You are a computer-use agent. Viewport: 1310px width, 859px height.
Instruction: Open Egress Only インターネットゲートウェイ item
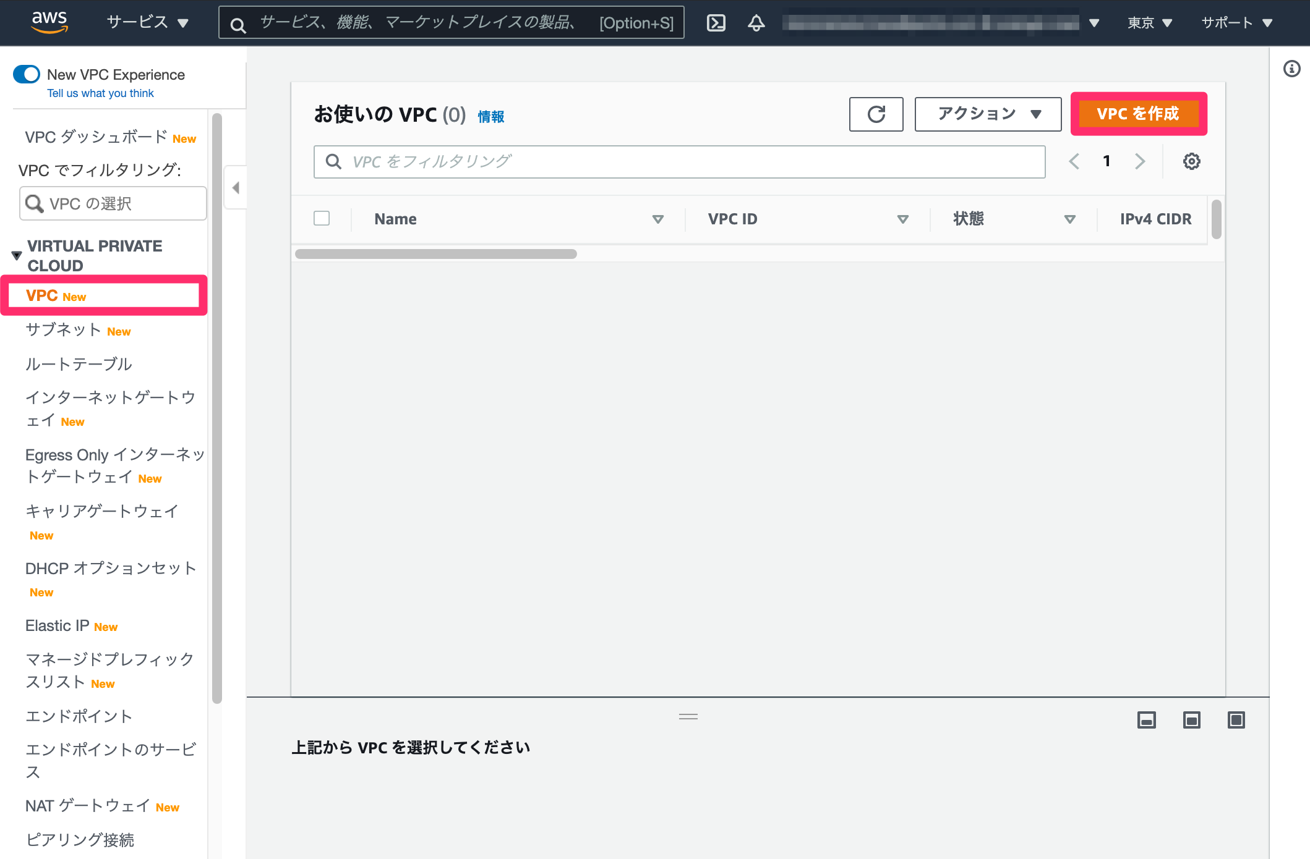click(115, 465)
